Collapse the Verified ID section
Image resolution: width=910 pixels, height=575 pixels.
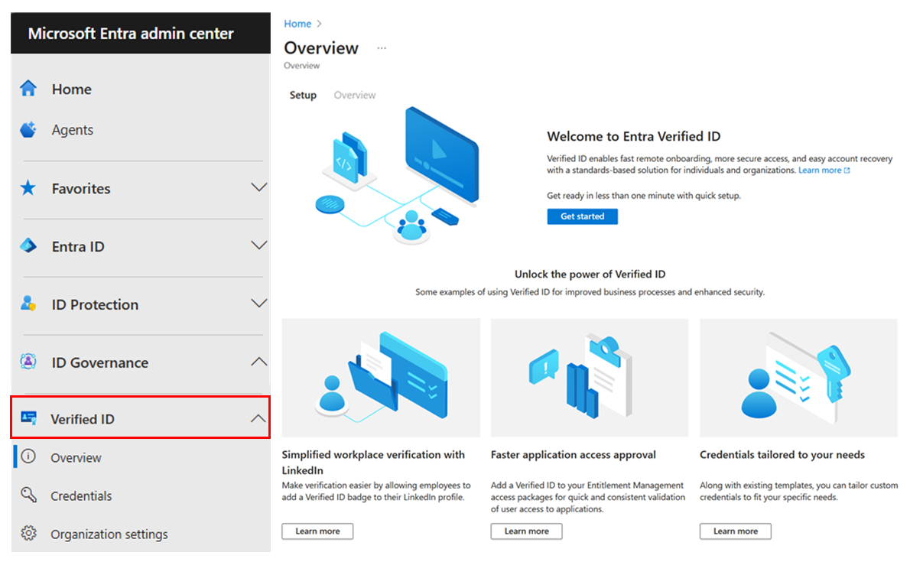[259, 417]
